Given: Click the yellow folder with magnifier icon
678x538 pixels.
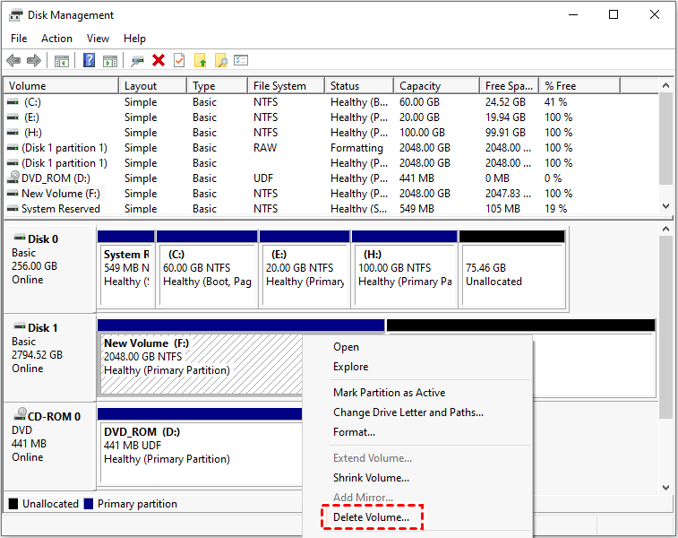Looking at the screenshot, I should point(220,60).
